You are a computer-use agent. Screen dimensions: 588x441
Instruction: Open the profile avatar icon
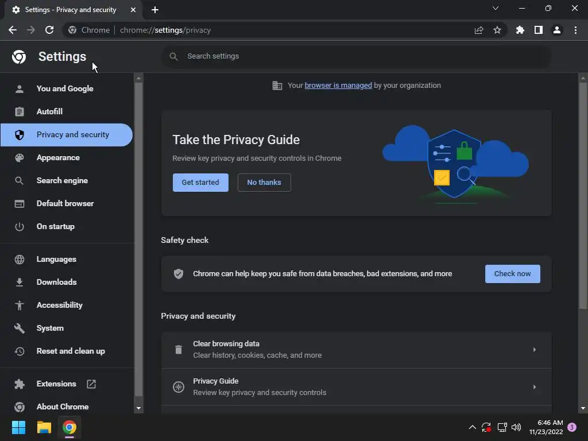click(x=557, y=30)
